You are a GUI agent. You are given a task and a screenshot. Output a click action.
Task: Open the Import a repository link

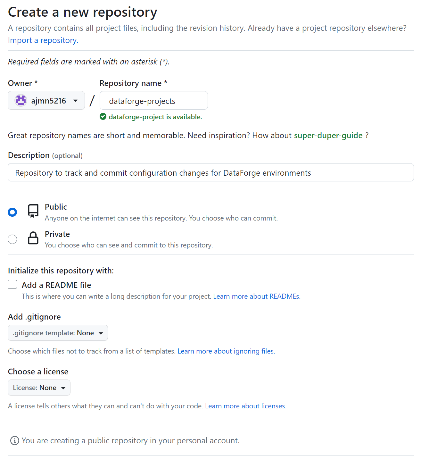(x=43, y=40)
